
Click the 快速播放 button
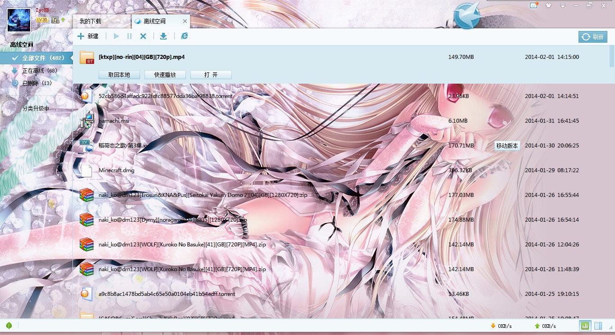165,75
